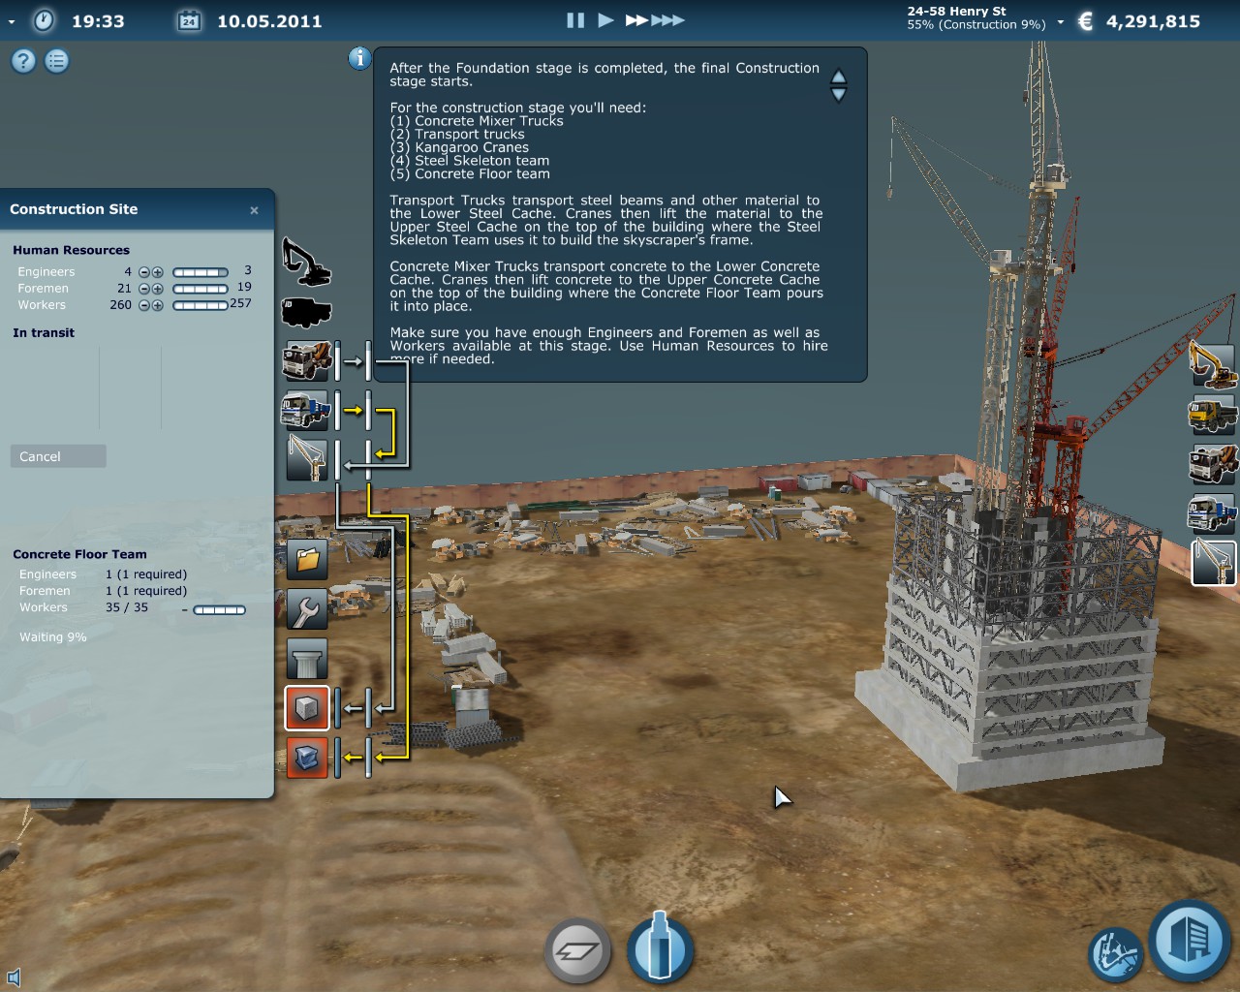This screenshot has width=1240, height=992.
Task: Open the folder icon in the site toolbar
Action: [306, 559]
